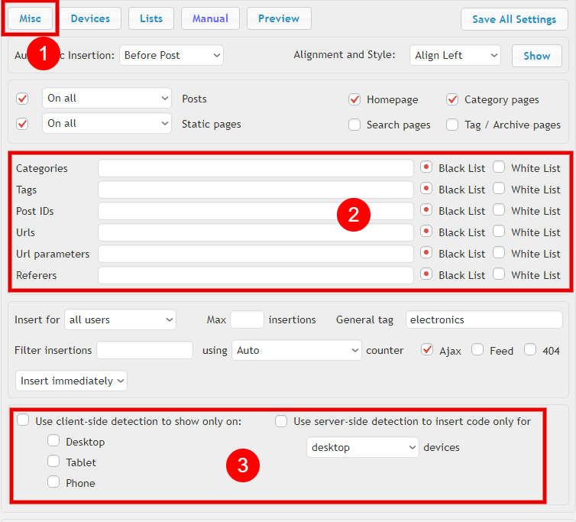Open the Insert for all users dropdown

coord(120,319)
